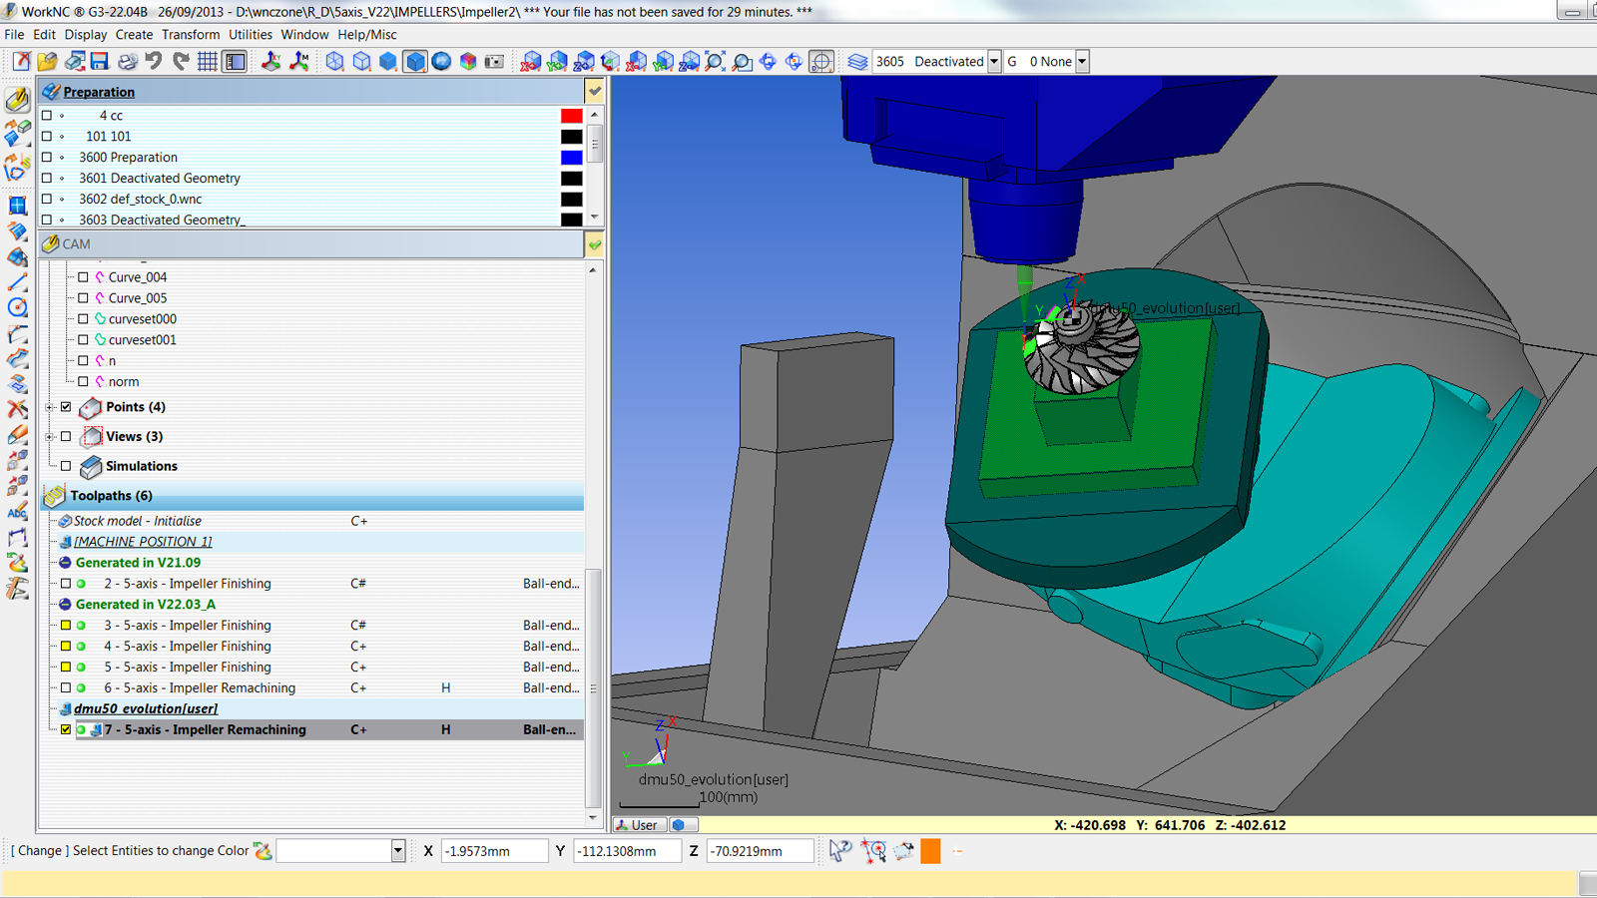Viewport: 1597px width, 898px height.
Task: Click the red X delete tool
Action: coord(17,409)
